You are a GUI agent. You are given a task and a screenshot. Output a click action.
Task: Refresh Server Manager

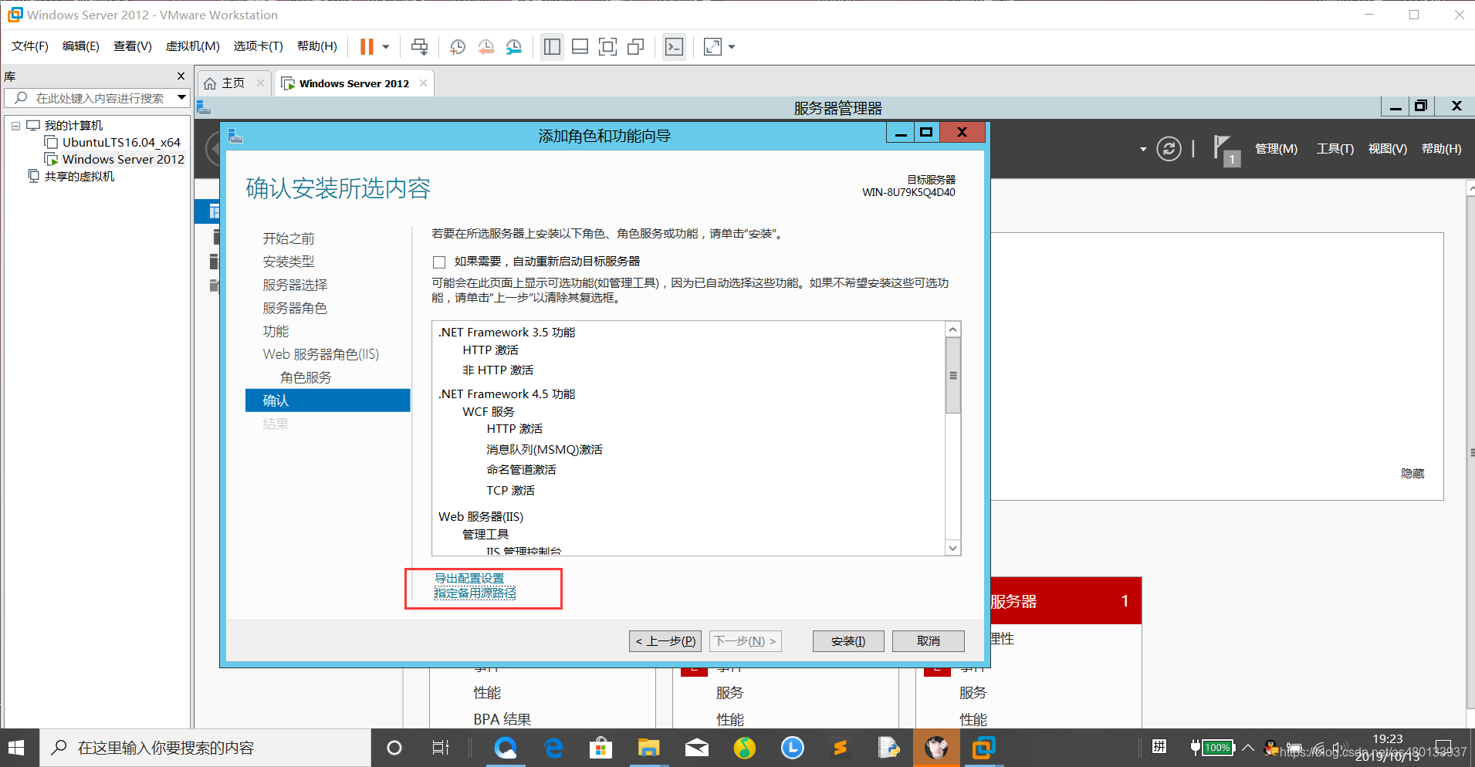point(1169,148)
